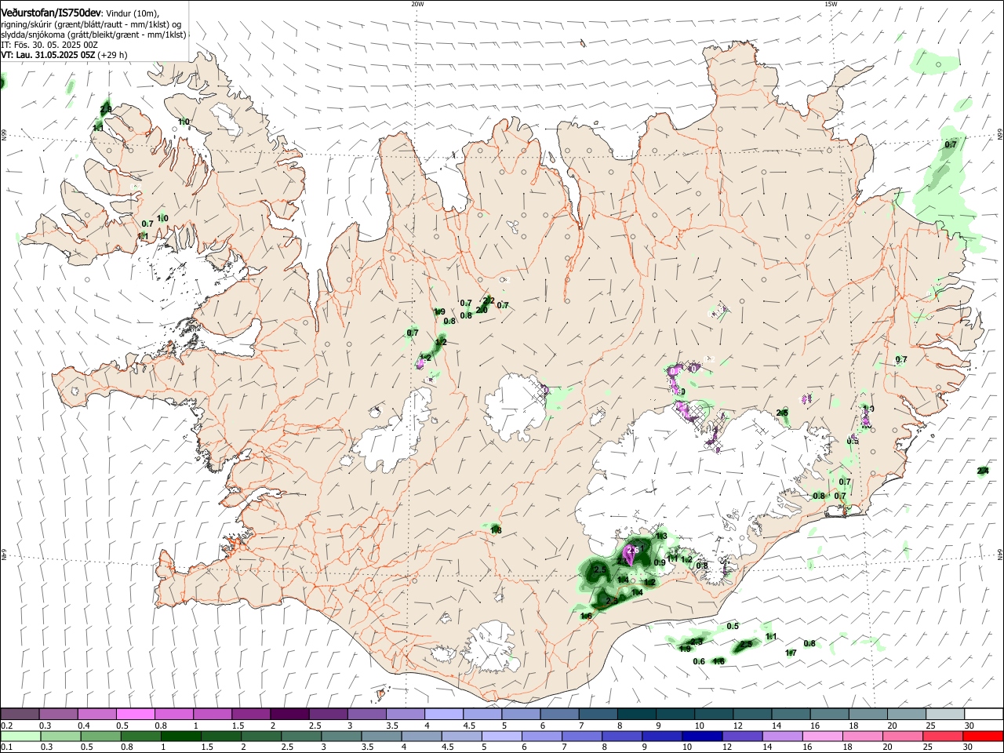Select the offshore 0.6 precipitation value
Viewport: 1004px width, 753px height.
[700, 661]
